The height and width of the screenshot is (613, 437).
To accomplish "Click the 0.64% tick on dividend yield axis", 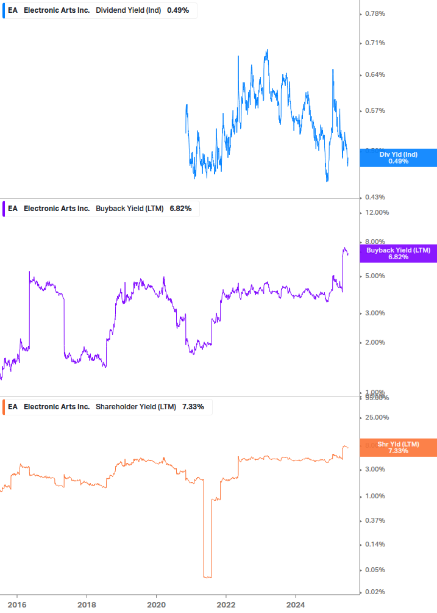I will (375, 74).
